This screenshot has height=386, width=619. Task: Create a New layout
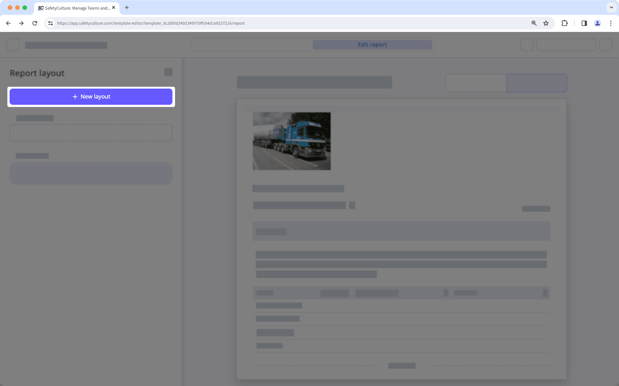coord(91,96)
